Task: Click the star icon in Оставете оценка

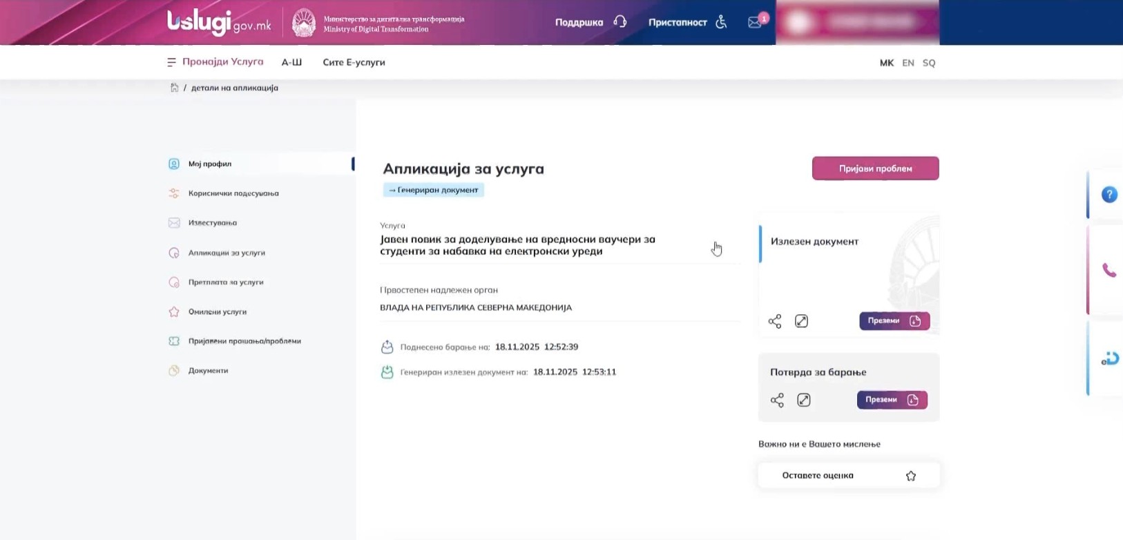Action: pyautogui.click(x=911, y=476)
